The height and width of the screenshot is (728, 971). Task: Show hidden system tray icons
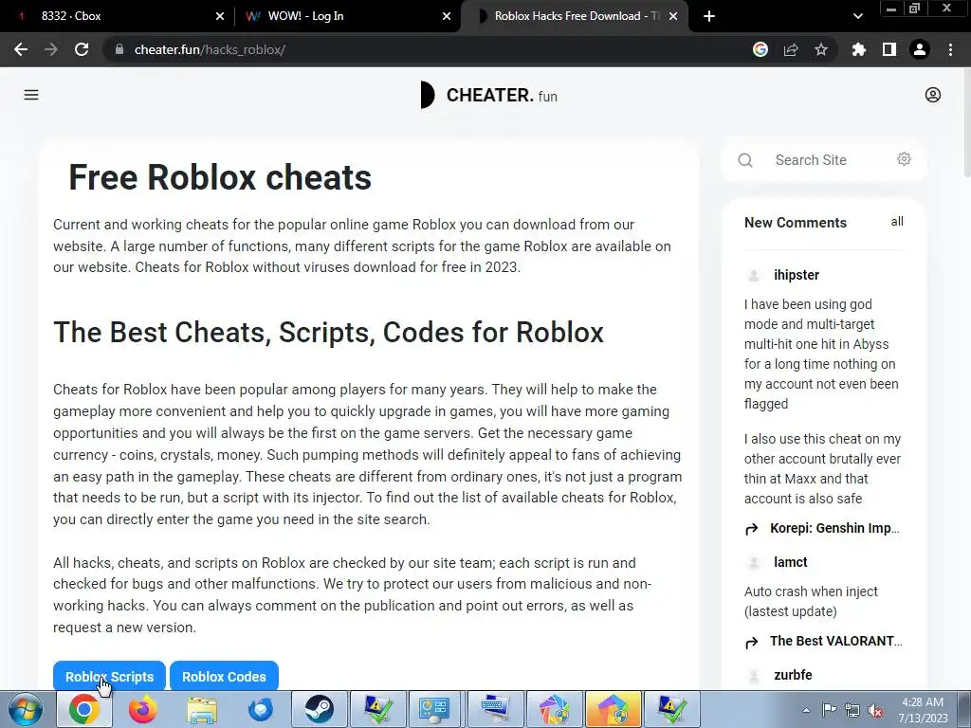tap(806, 710)
